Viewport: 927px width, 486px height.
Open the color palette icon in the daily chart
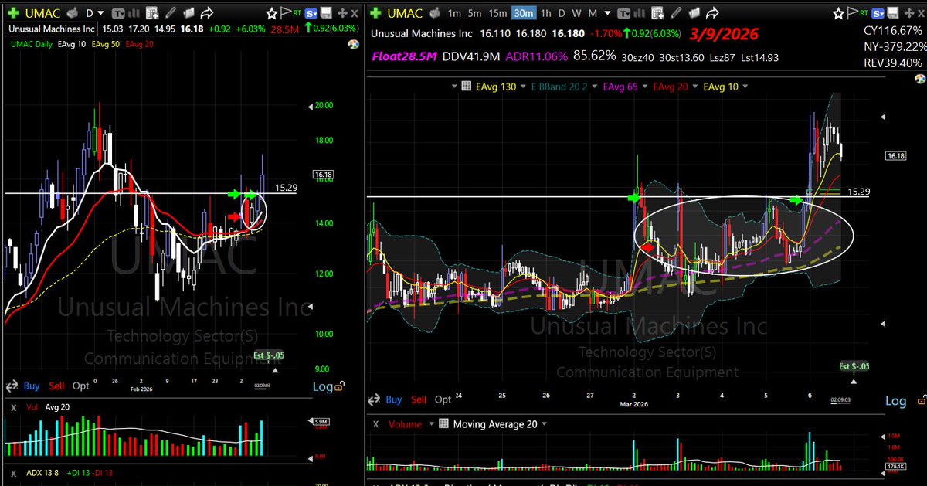(353, 44)
